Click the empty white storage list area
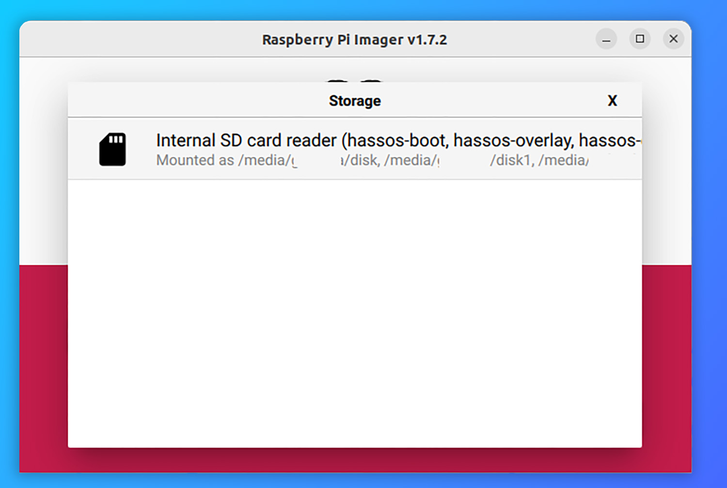 355,310
